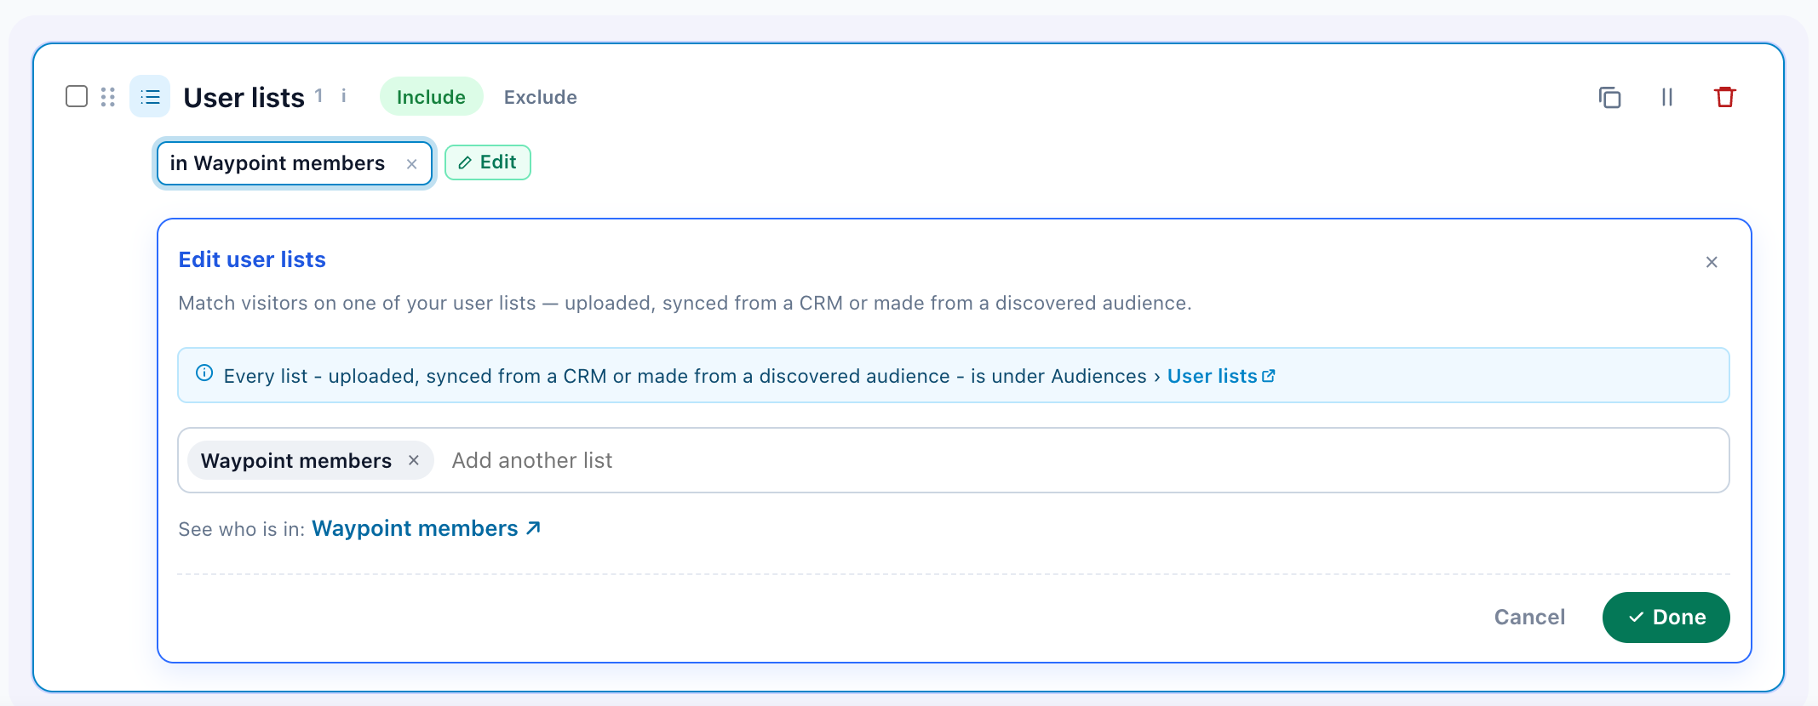Click the 'Match visitors on one of your user lists' description
The width and height of the screenshot is (1818, 706).
point(685,303)
